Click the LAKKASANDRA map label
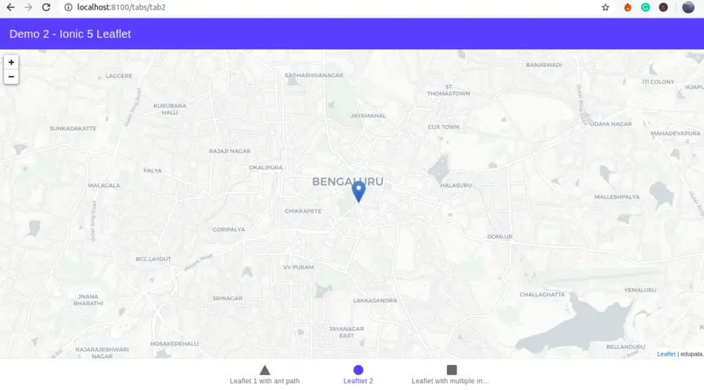This screenshot has height=390, width=704. (375, 300)
